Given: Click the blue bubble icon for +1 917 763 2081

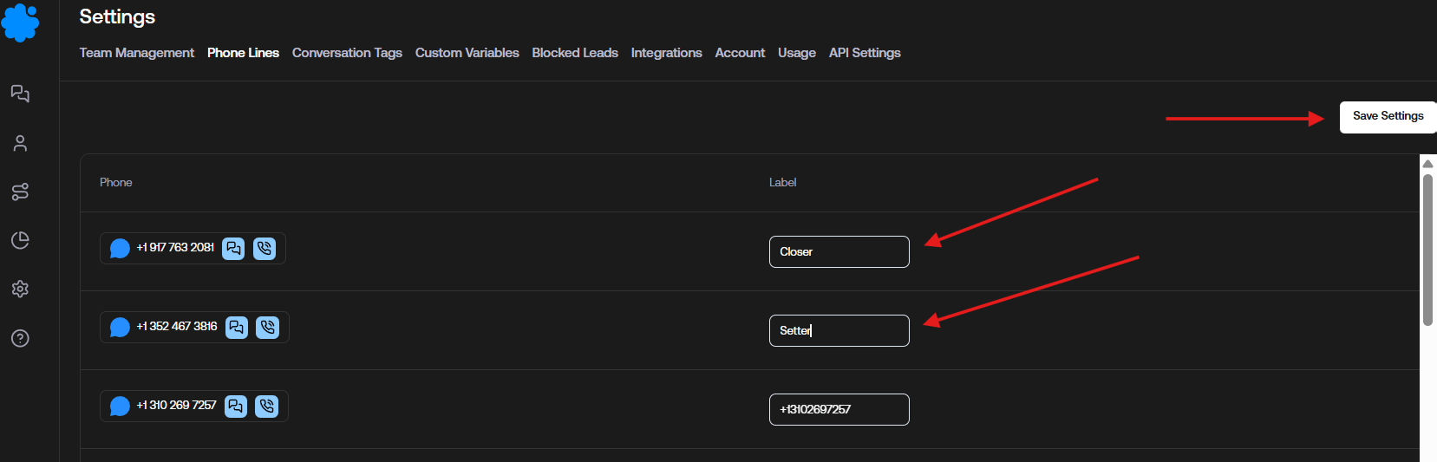Looking at the screenshot, I should pyautogui.click(x=120, y=249).
